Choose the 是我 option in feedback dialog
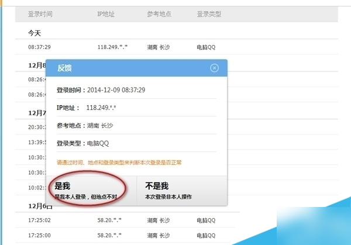The width and height of the screenshot is (351, 245). [x=91, y=191]
